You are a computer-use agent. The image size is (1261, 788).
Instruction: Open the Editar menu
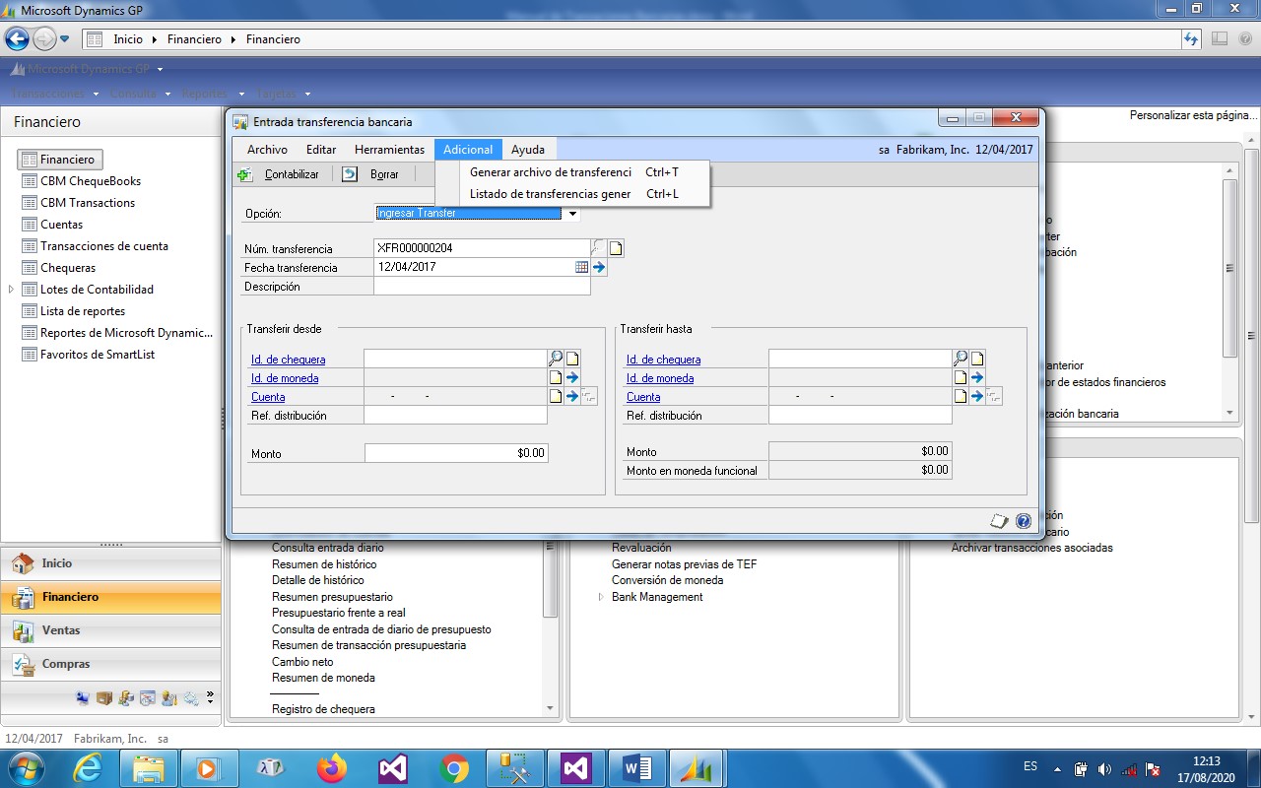(321, 150)
